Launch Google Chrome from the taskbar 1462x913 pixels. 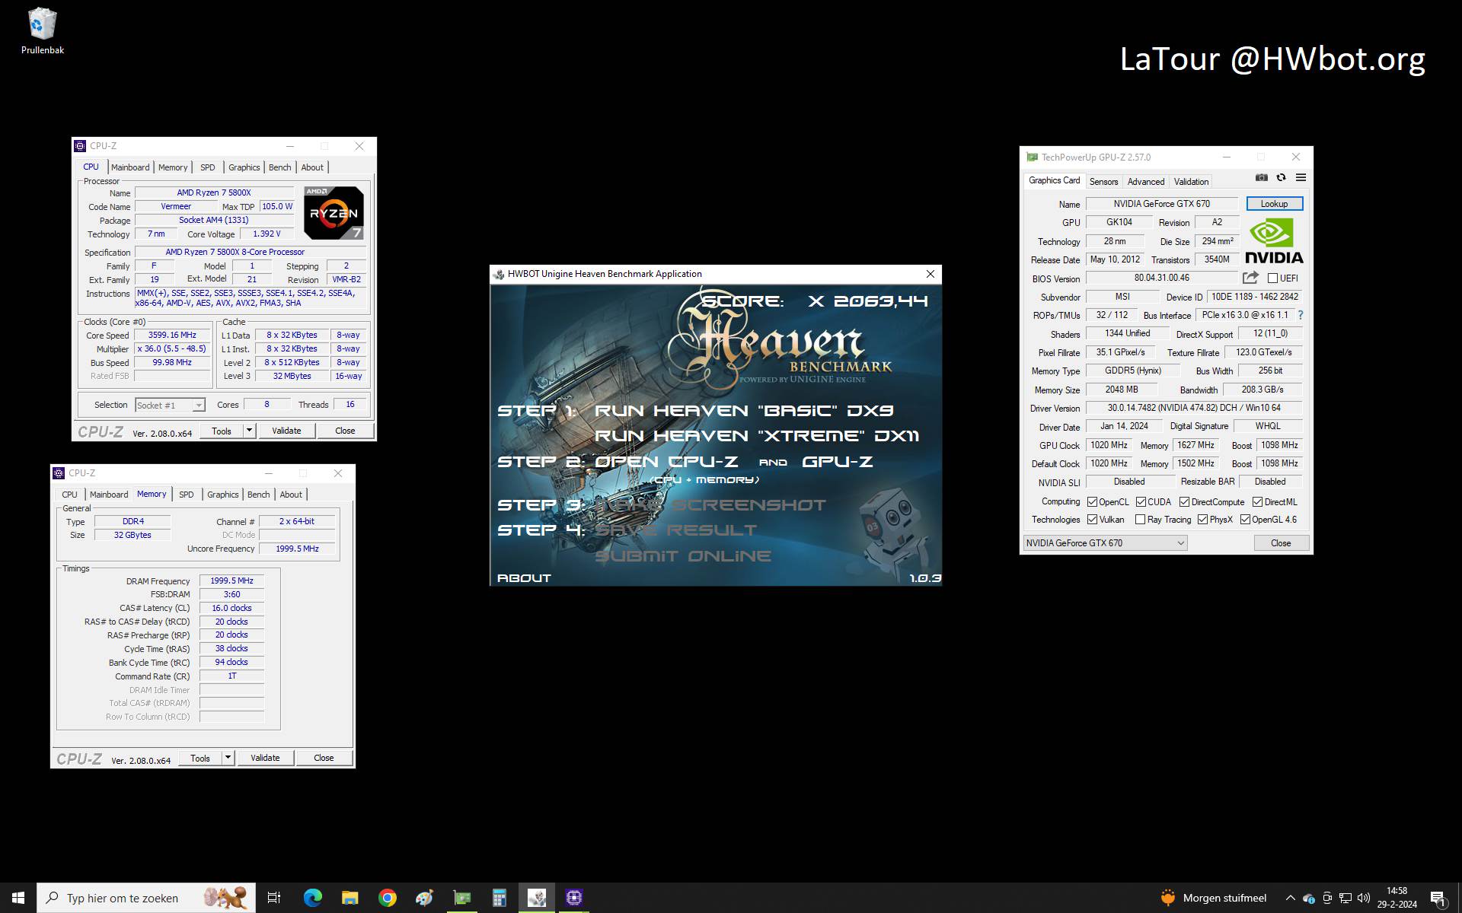[387, 898]
